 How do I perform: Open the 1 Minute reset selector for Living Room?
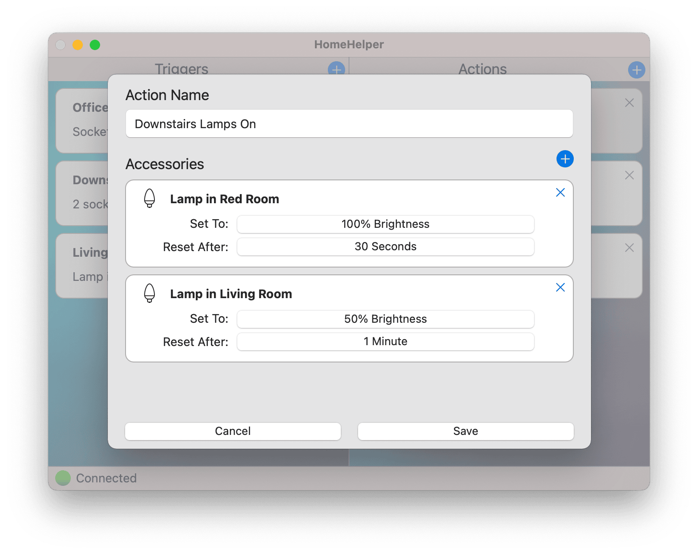(385, 341)
